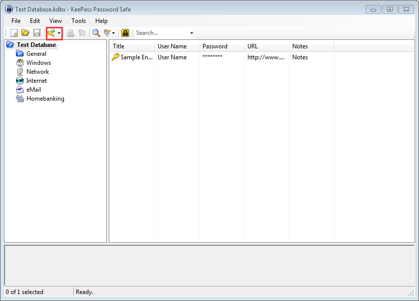The image size is (419, 301).
Task: Sort entries by the URL column header
Action: 267,46
